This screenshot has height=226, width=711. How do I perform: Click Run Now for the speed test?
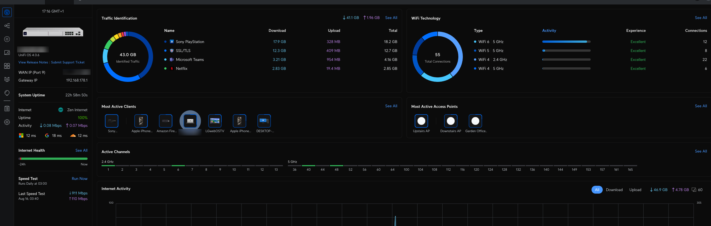point(79,179)
